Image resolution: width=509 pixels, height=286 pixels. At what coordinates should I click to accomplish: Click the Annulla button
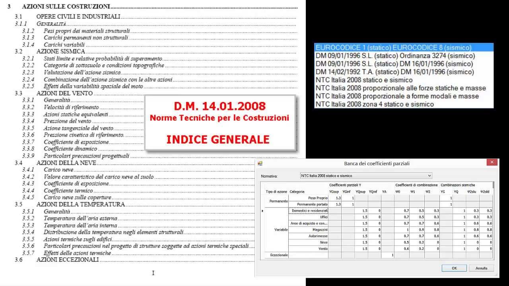[481, 268]
